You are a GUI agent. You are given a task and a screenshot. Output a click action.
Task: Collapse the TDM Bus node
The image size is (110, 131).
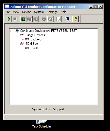pos(17,44)
